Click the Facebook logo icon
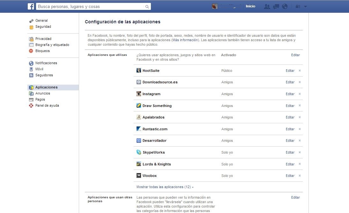Image resolution: width=349 pixels, height=213 pixels. pyautogui.click(x=31, y=6)
